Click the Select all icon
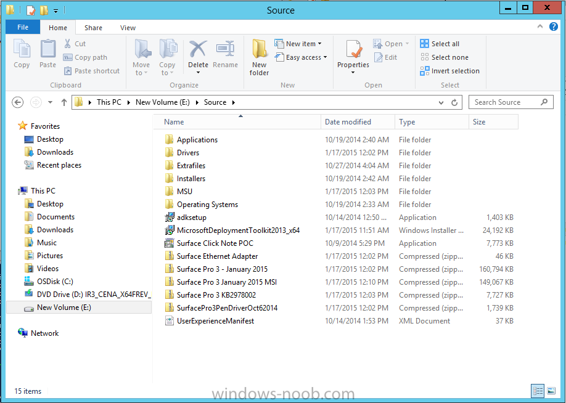 [x=424, y=44]
